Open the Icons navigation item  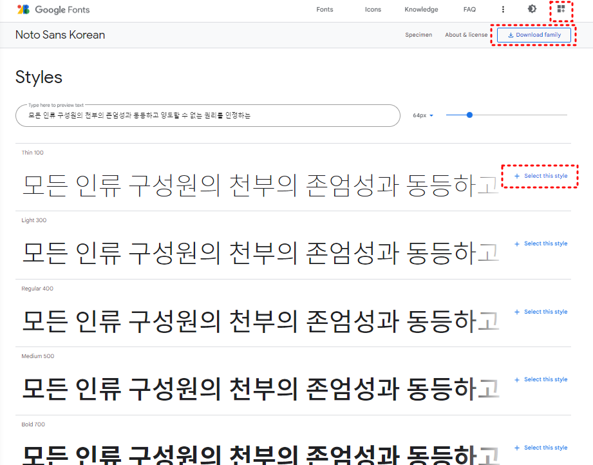[373, 10]
